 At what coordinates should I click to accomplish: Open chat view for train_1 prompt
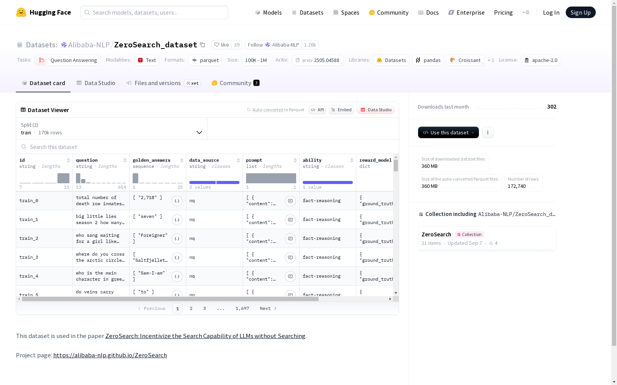[290, 219]
